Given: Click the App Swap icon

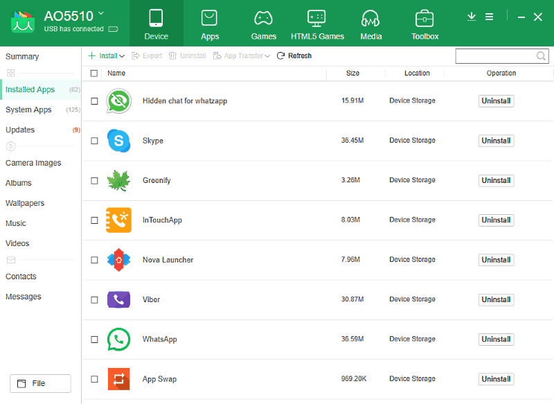Looking at the screenshot, I should click(x=118, y=379).
